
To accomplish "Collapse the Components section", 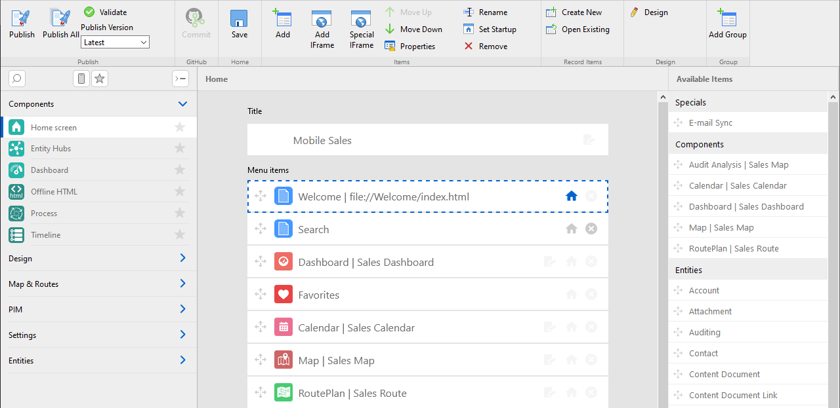I will (x=182, y=104).
